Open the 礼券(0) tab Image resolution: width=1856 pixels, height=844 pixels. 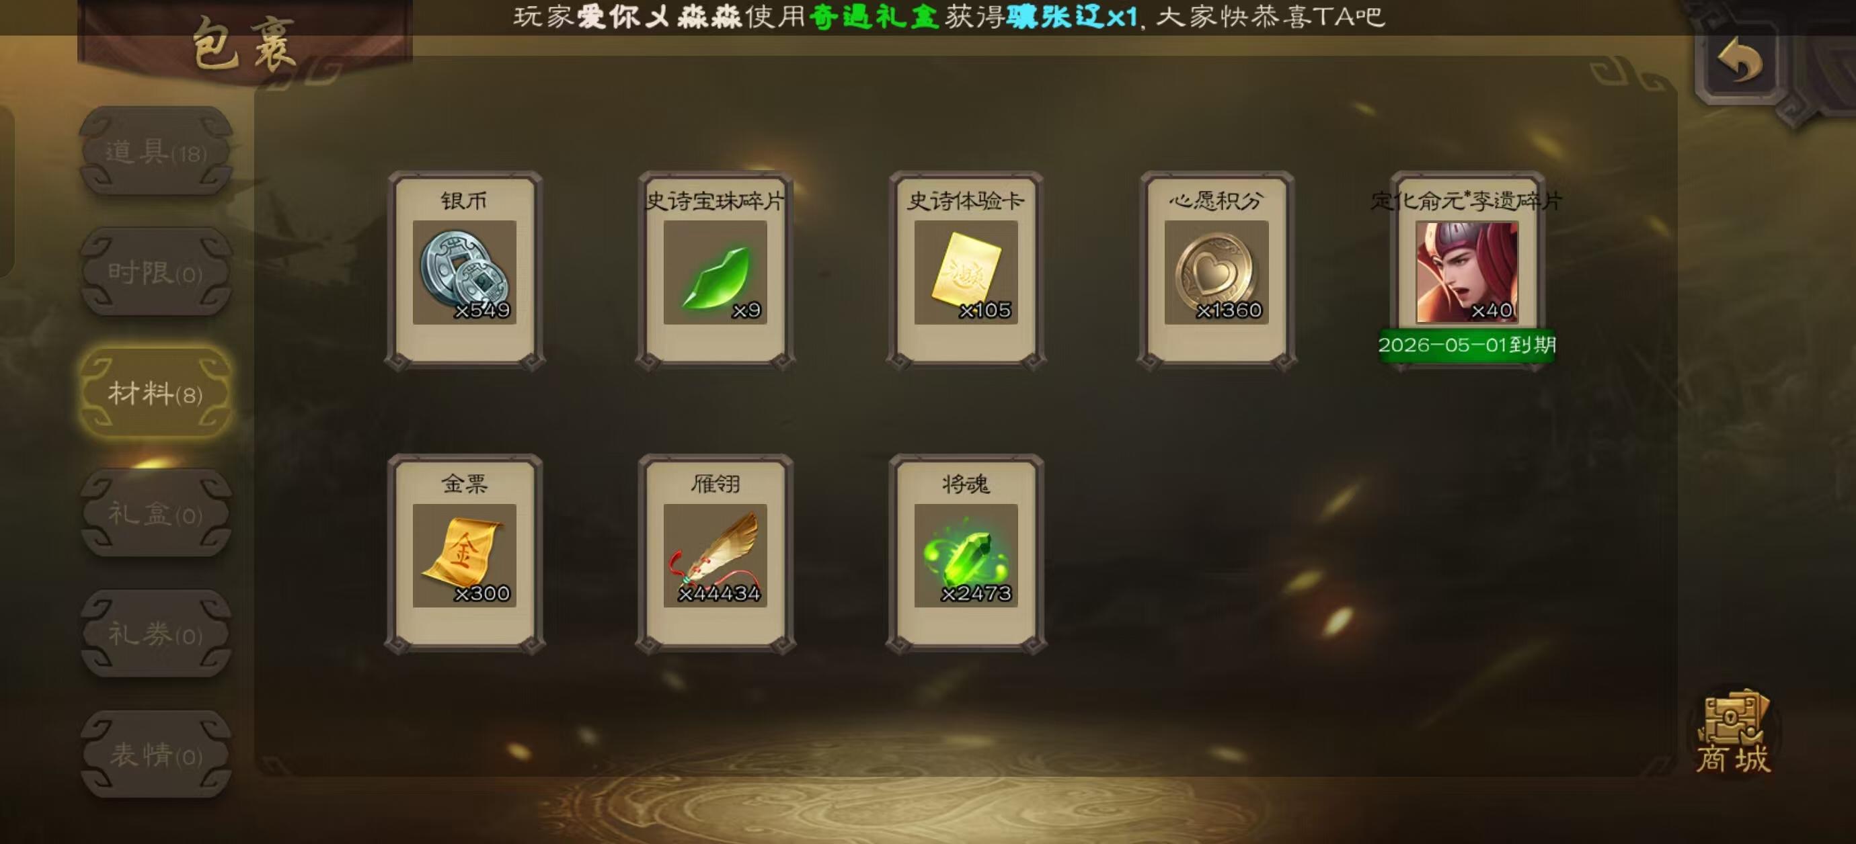(155, 634)
